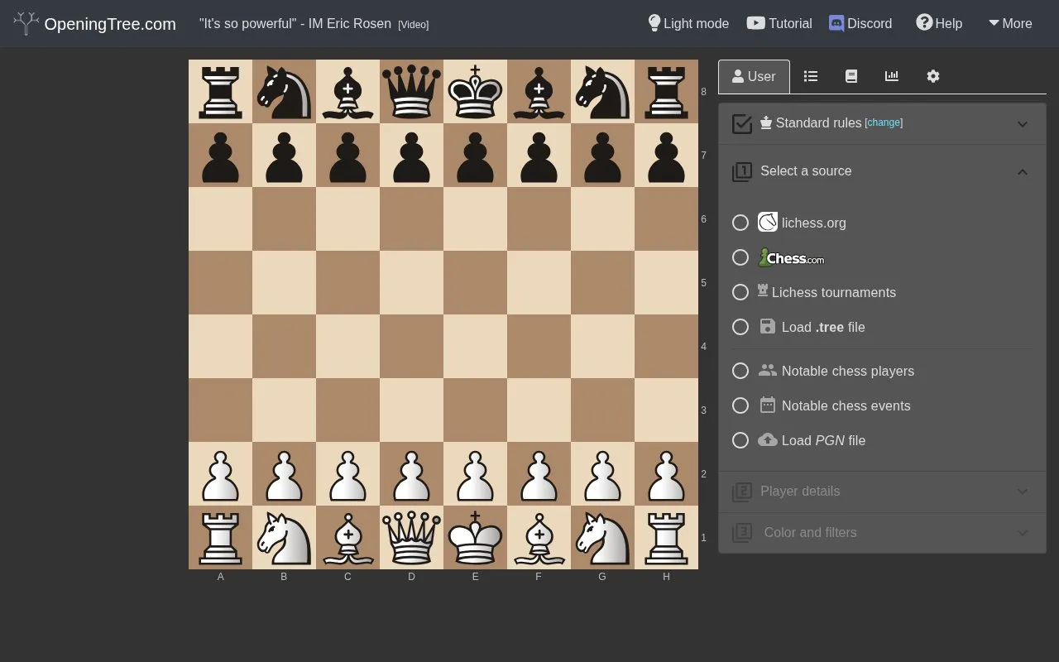Click the OpeningTree tree logo icon
This screenshot has width=1059, height=662.
[26, 23]
